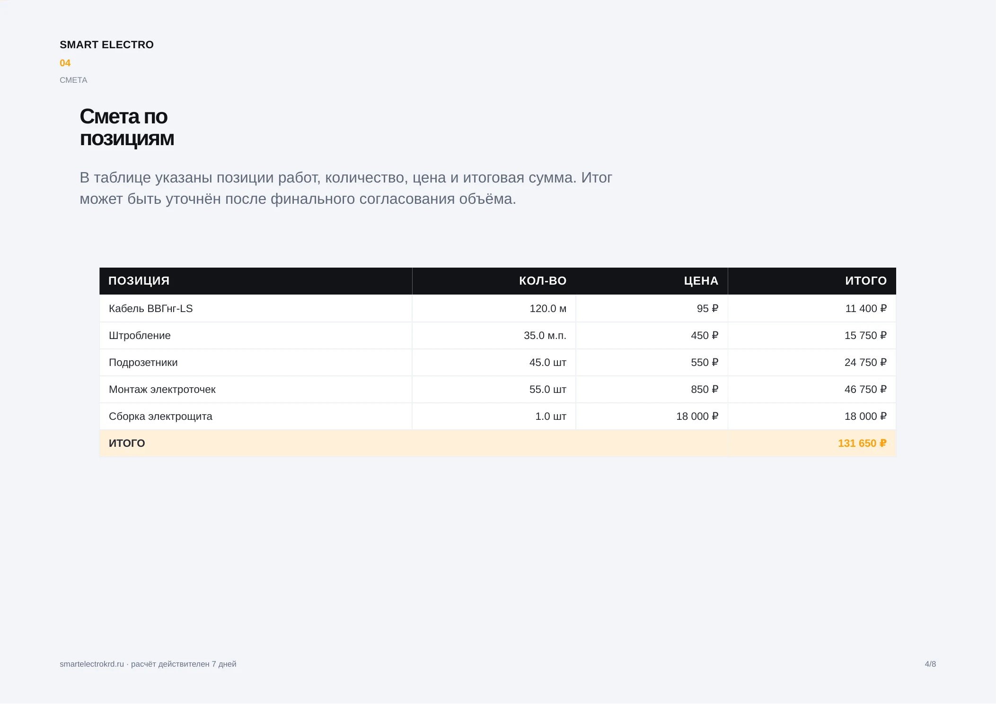Click the SMART ELECTRO brand title

pos(106,45)
